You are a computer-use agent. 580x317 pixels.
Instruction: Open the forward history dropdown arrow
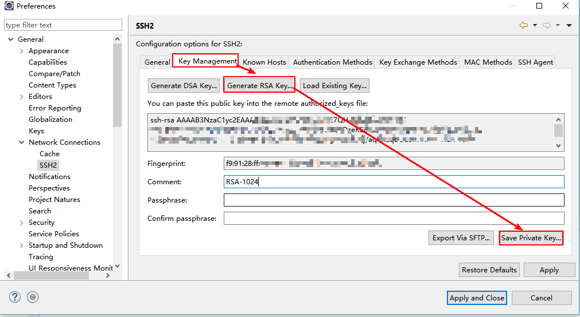click(x=558, y=26)
